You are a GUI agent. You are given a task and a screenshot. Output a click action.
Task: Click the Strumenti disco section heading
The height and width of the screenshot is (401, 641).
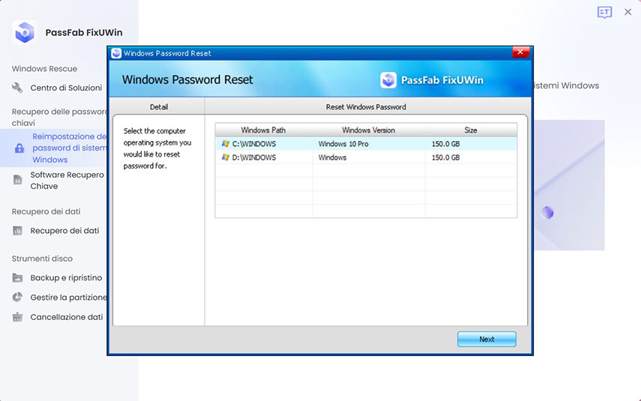(42, 259)
